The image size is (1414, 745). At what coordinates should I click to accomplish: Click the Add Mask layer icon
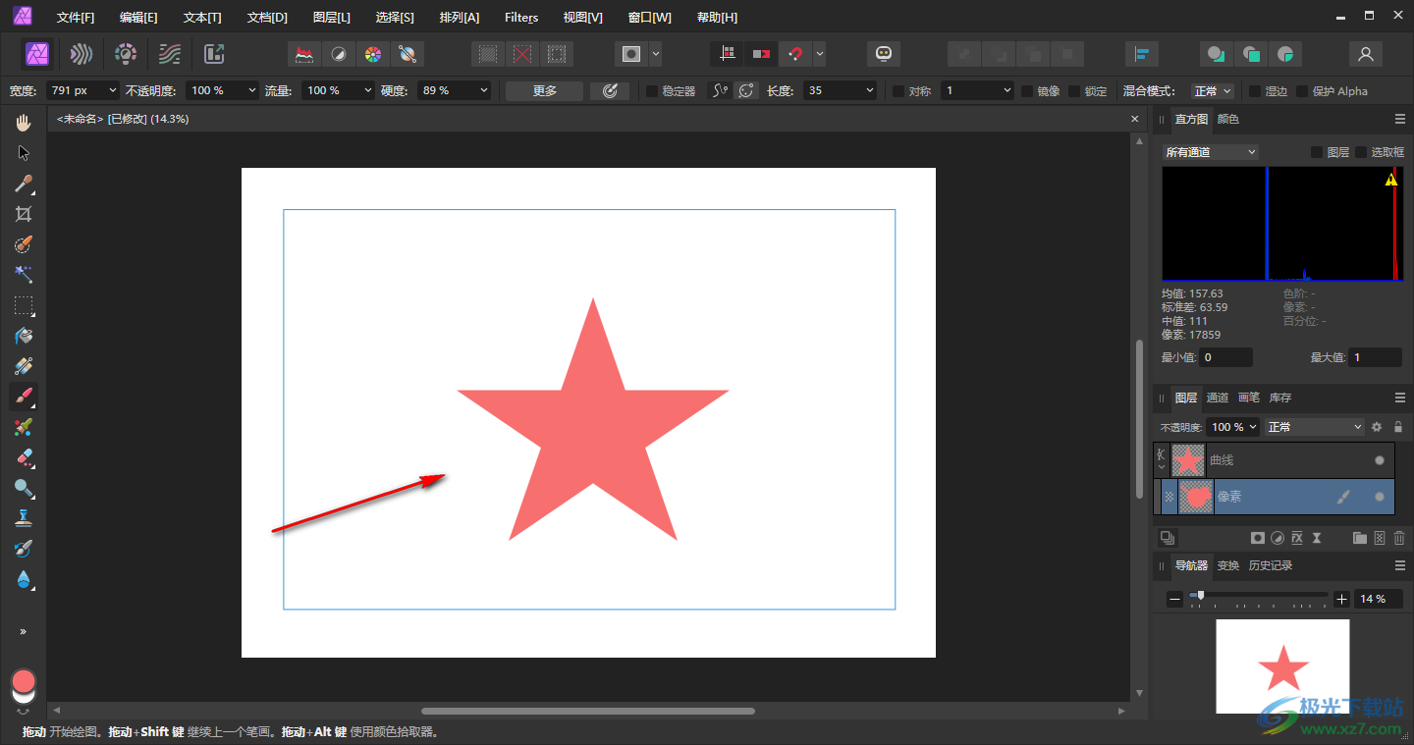tap(1257, 538)
